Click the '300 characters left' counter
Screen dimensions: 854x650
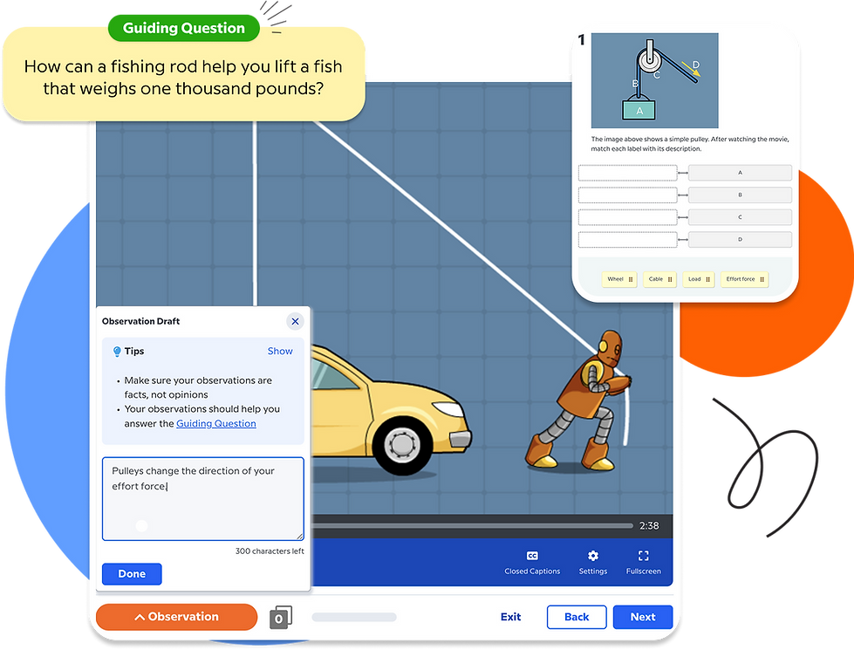pos(270,551)
